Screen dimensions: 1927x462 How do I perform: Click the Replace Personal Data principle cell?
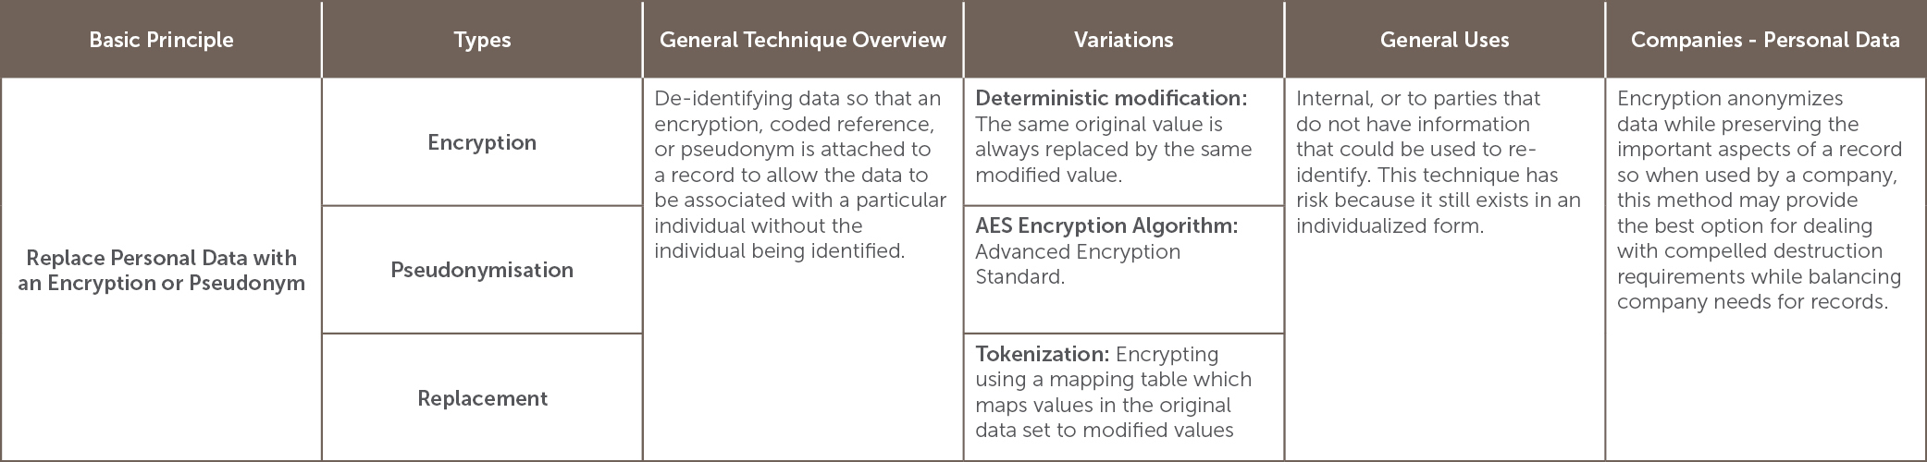click(x=161, y=270)
